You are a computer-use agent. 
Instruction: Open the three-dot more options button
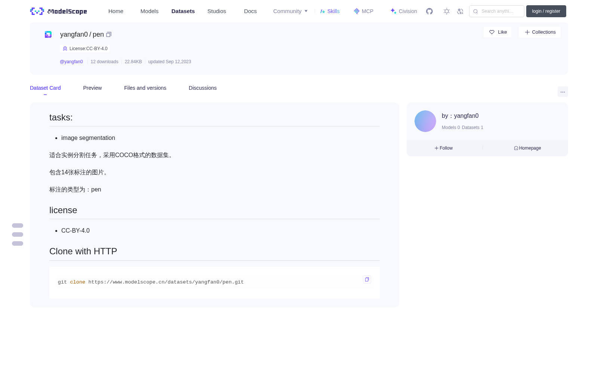pos(563,92)
